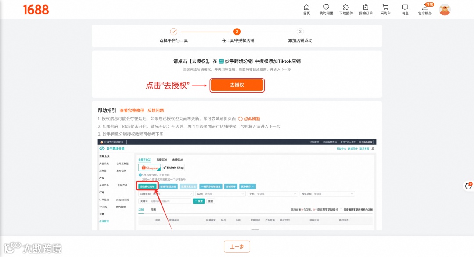The image size is (474, 257).
Task: Select completed step 选择平台与工具 checkmark
Action: (x=173, y=32)
